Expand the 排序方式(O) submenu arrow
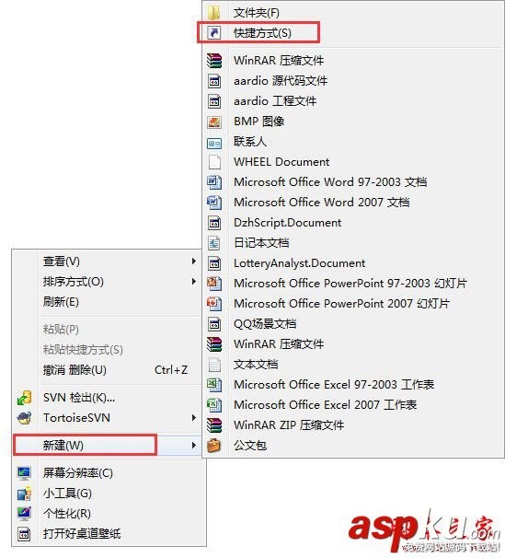This screenshot has width=505, height=558. pos(194,282)
